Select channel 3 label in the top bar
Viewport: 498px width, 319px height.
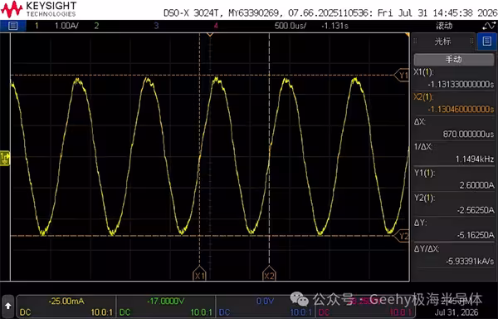[x=156, y=26]
